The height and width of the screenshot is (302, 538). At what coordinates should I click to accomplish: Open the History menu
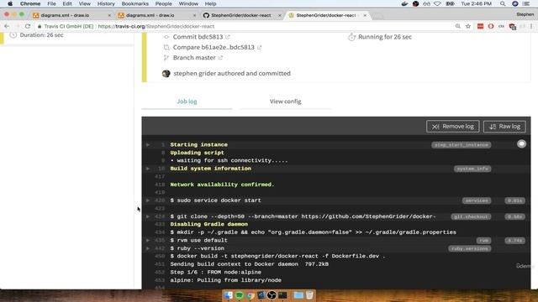click(x=106, y=3)
